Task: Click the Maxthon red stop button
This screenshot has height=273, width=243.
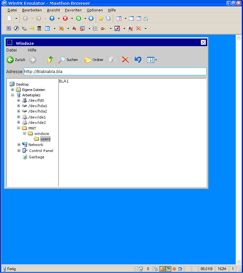Action: (65, 18)
